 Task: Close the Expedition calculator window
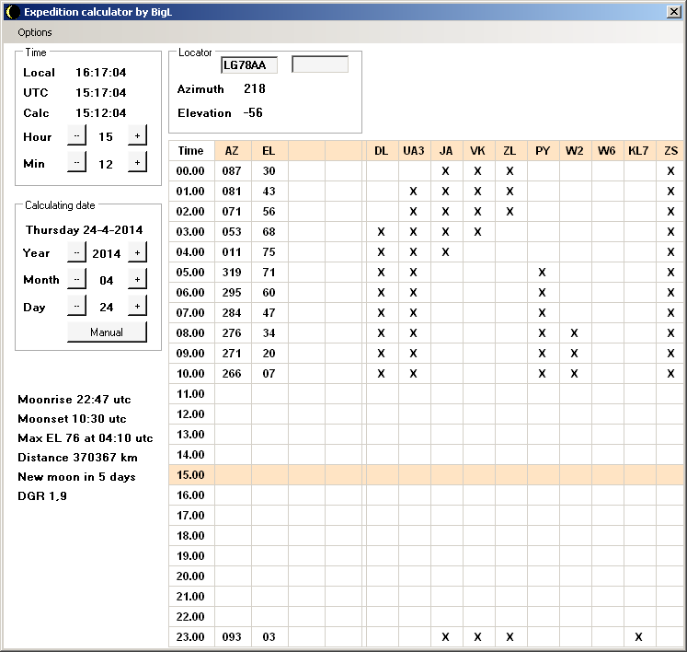673,12
